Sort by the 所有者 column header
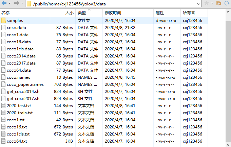This screenshot has height=147, width=231. (x=194, y=13)
